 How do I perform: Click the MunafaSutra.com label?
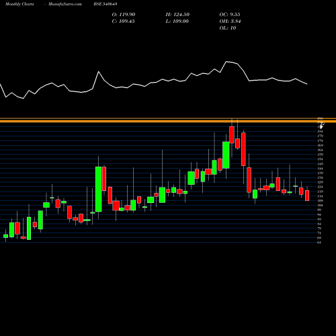pos(65,4)
